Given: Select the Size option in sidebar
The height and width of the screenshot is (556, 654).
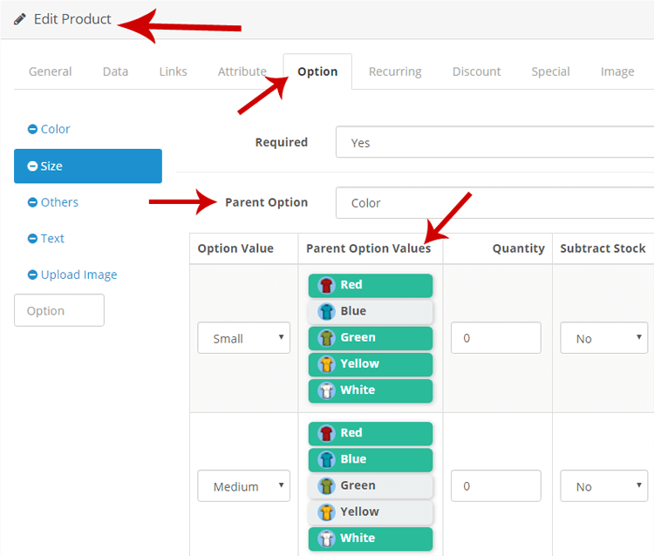Looking at the screenshot, I should pyautogui.click(x=88, y=166).
